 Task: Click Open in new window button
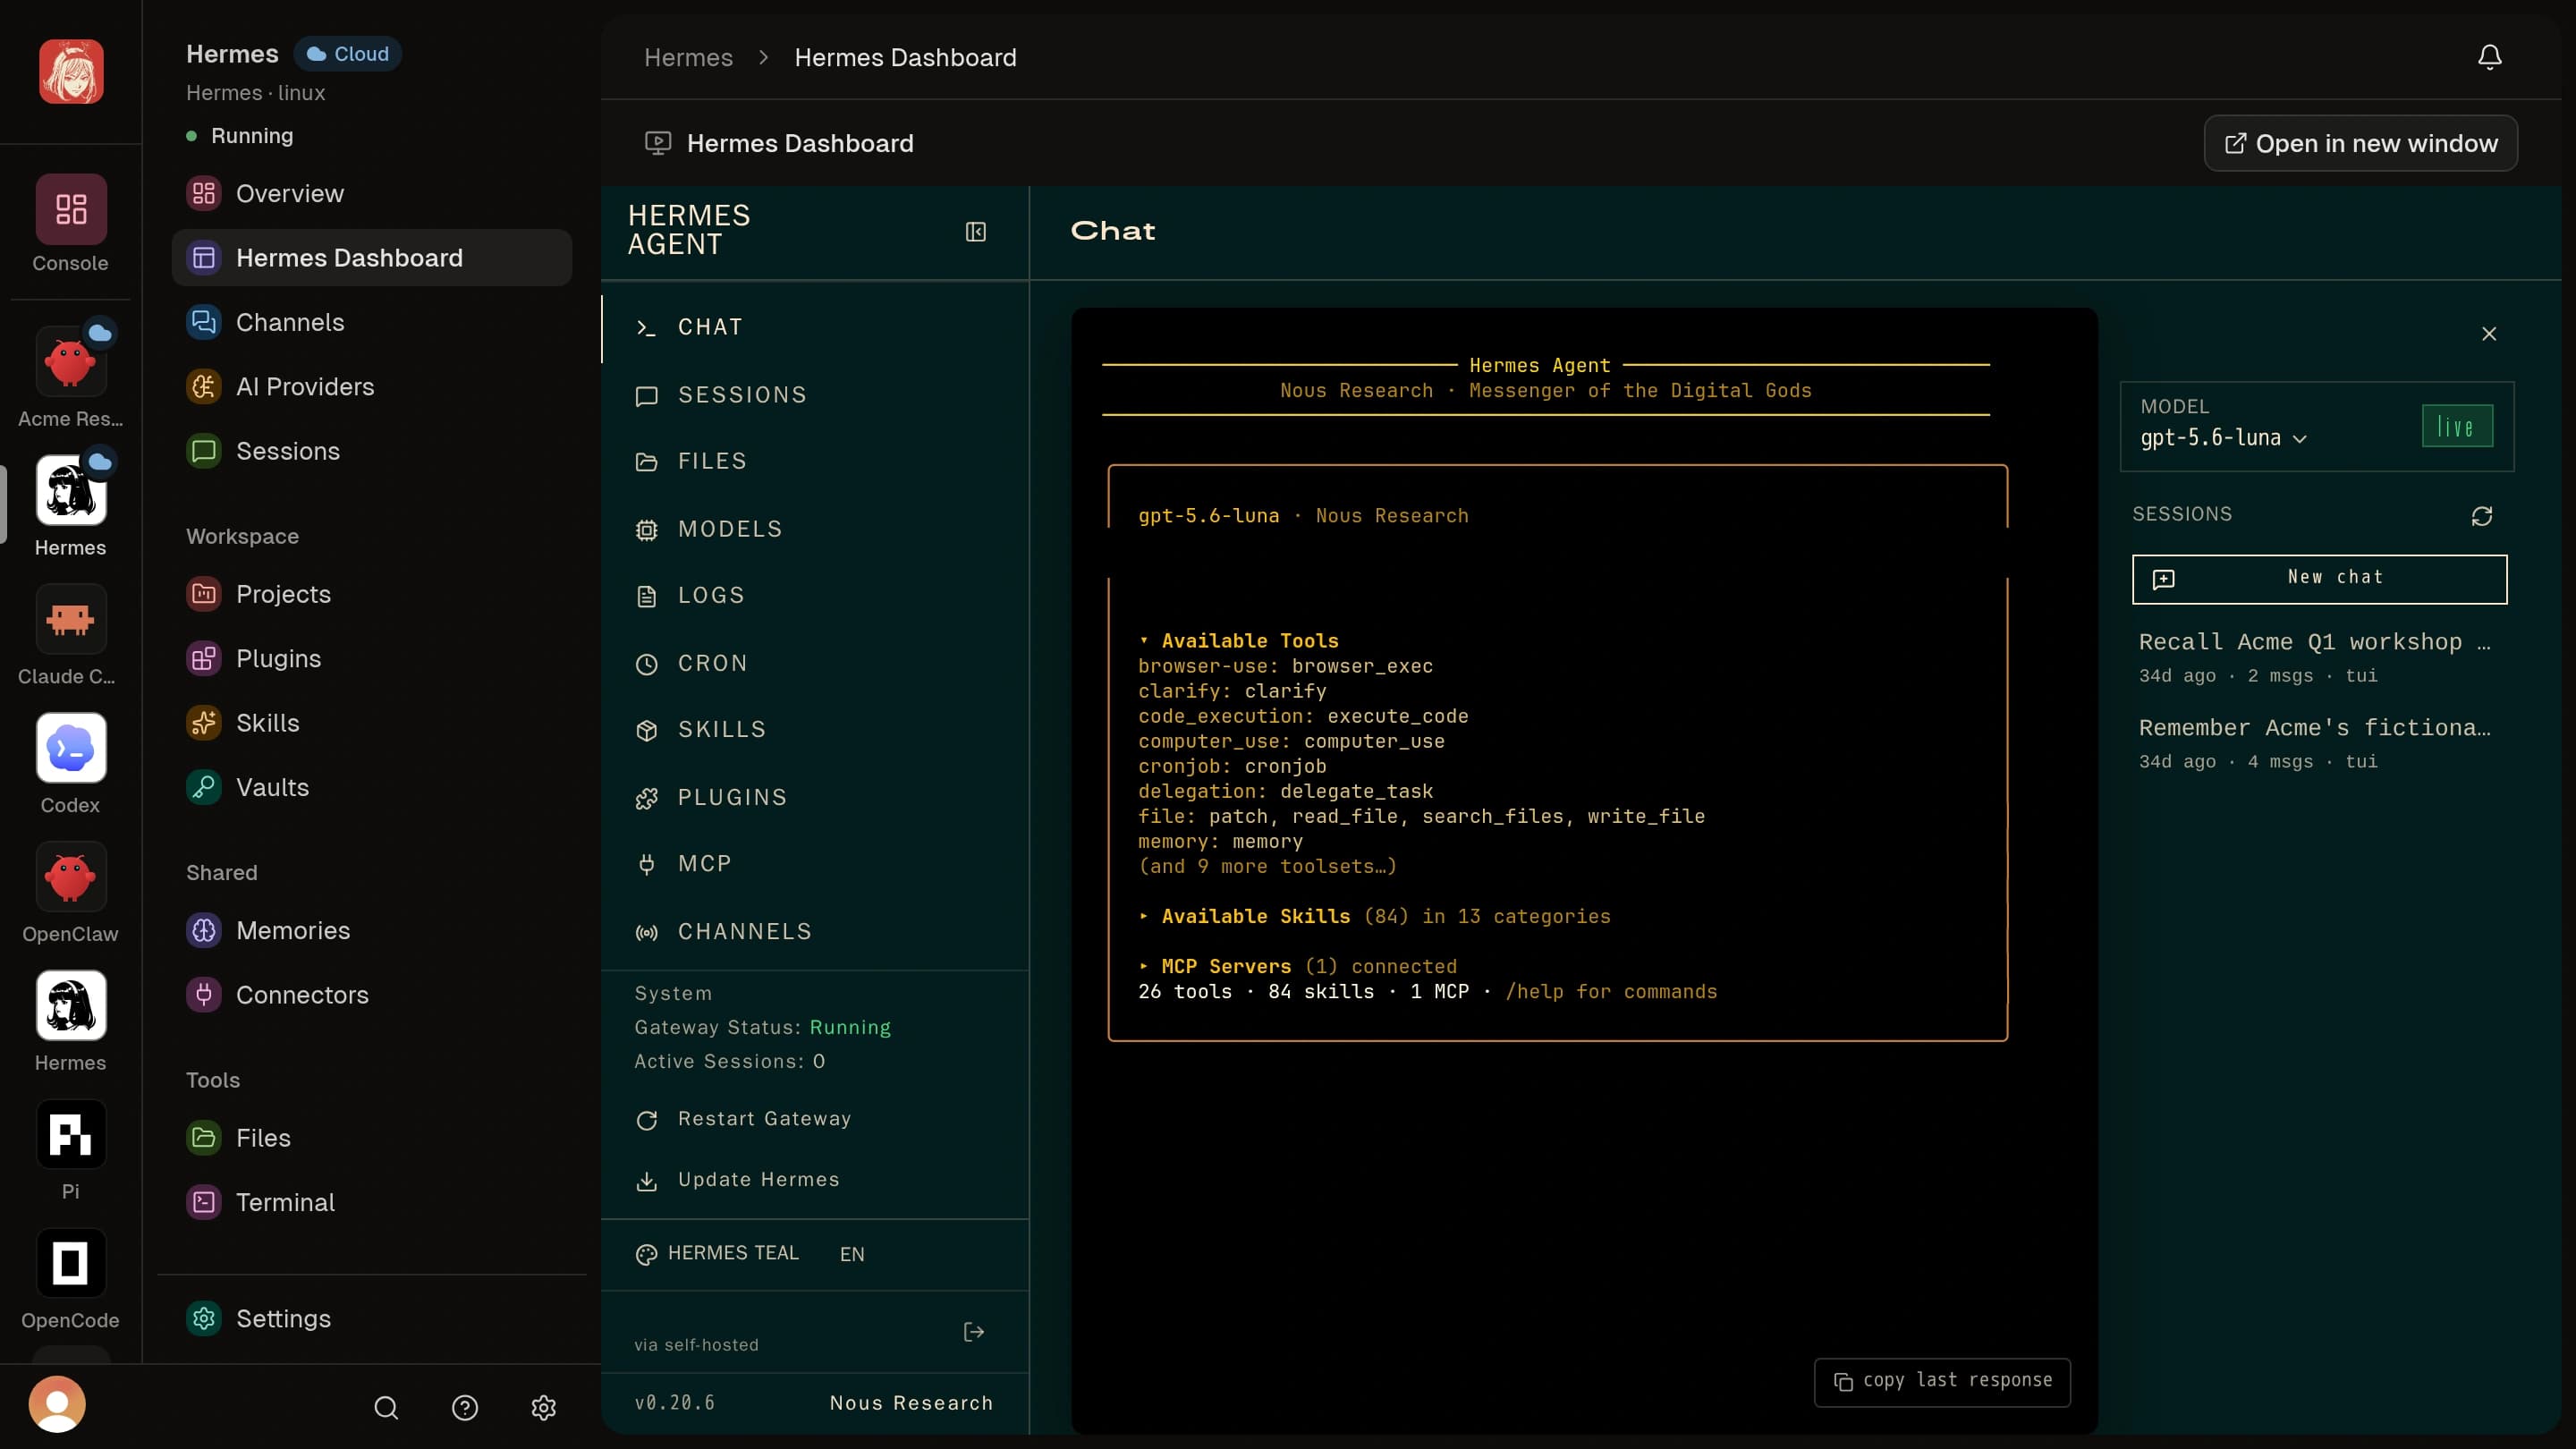click(2360, 143)
